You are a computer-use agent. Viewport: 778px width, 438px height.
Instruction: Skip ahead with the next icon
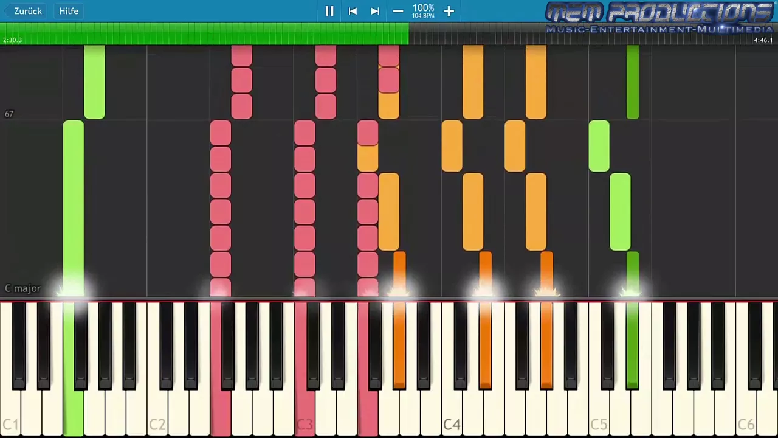coord(375,11)
